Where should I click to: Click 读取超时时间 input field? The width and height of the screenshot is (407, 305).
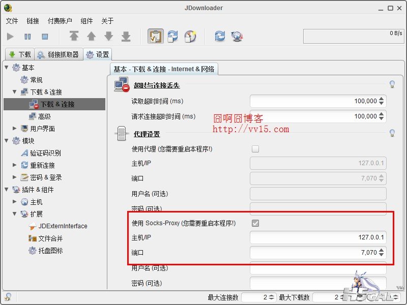pyautogui.click(x=318, y=101)
